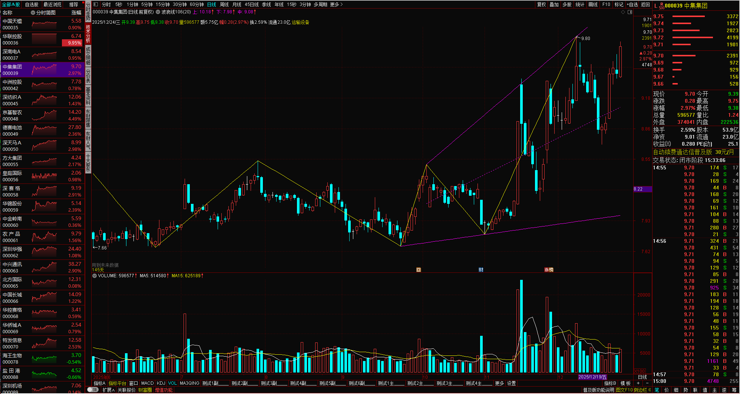
Task: Open F10 company info
Action: point(606,4)
